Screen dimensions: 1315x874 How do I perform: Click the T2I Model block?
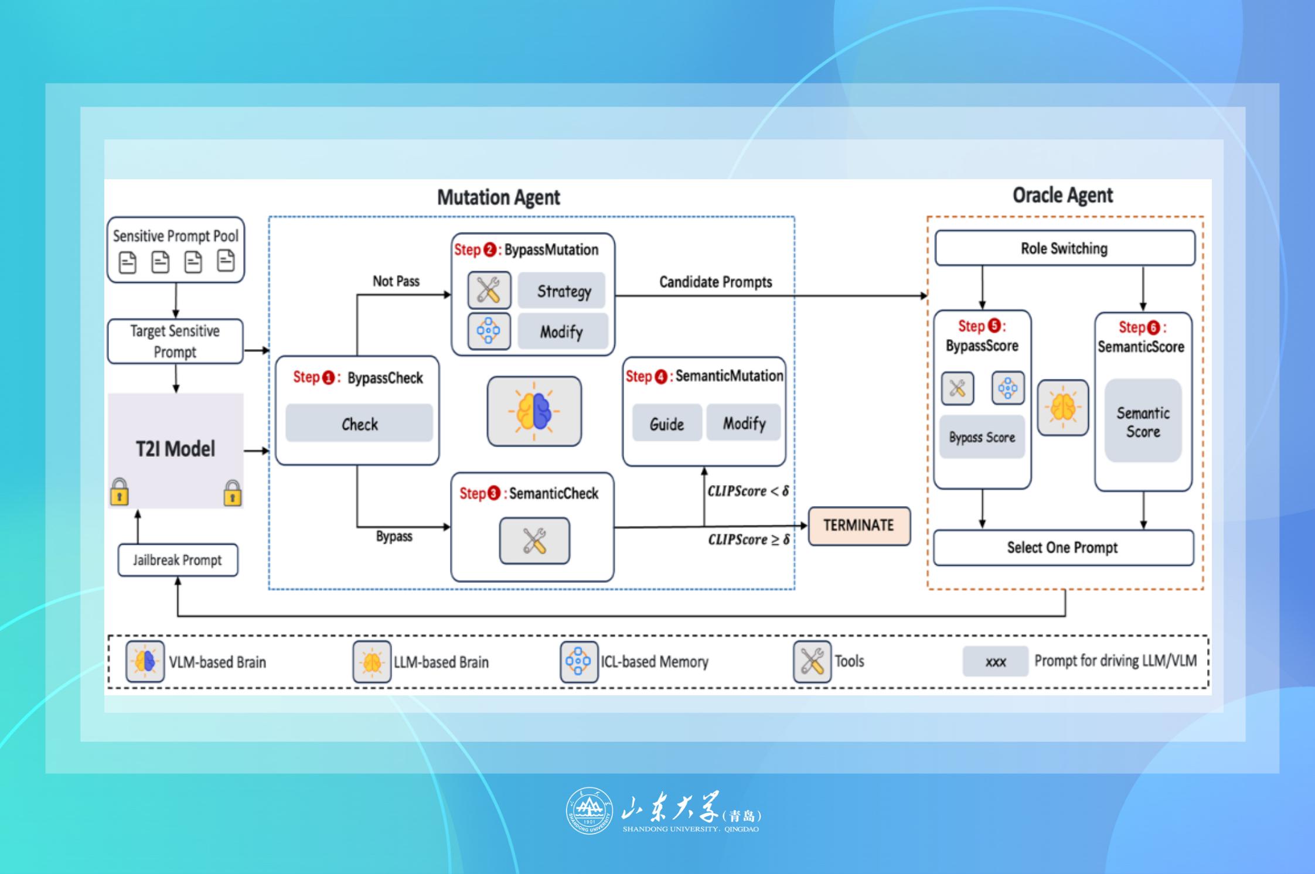175,450
